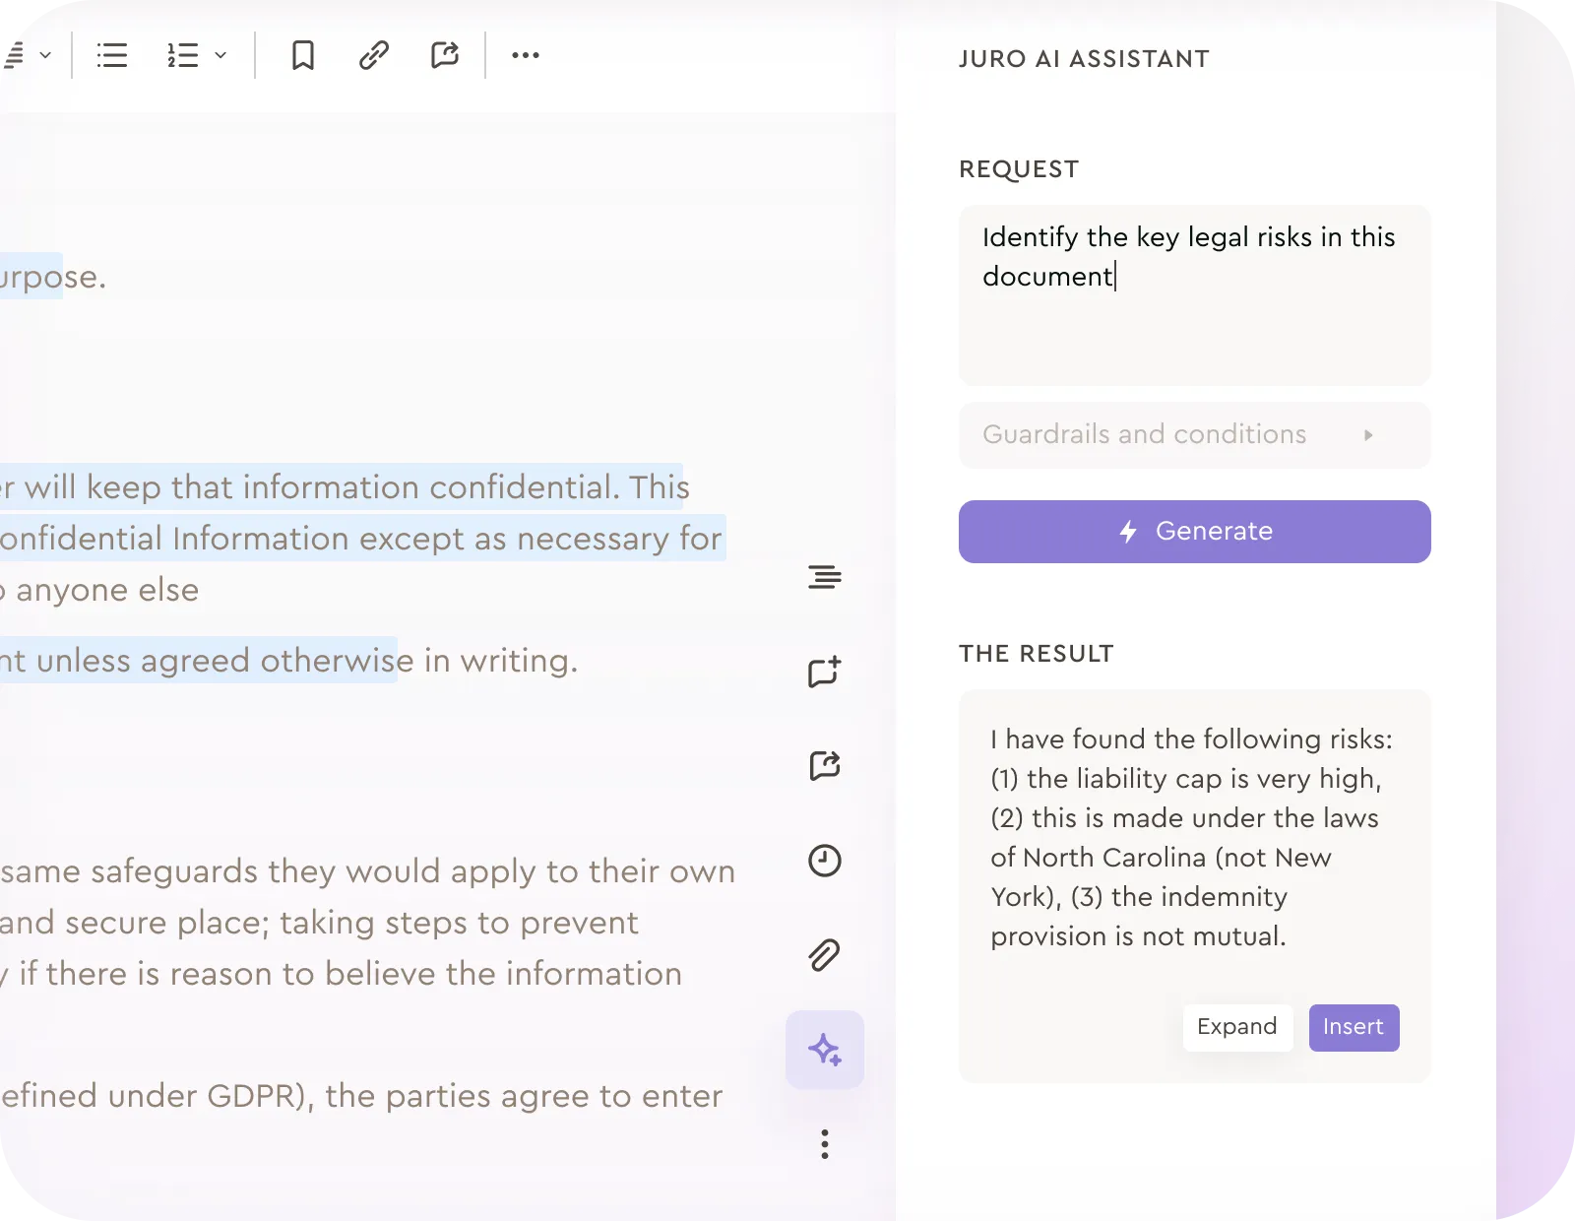Expand Guardrails and conditions section
This screenshot has height=1221, width=1575.
click(1194, 434)
